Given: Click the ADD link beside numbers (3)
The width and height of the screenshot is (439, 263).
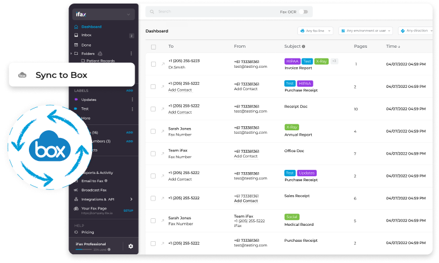Looking at the screenshot, I should click(129, 142).
